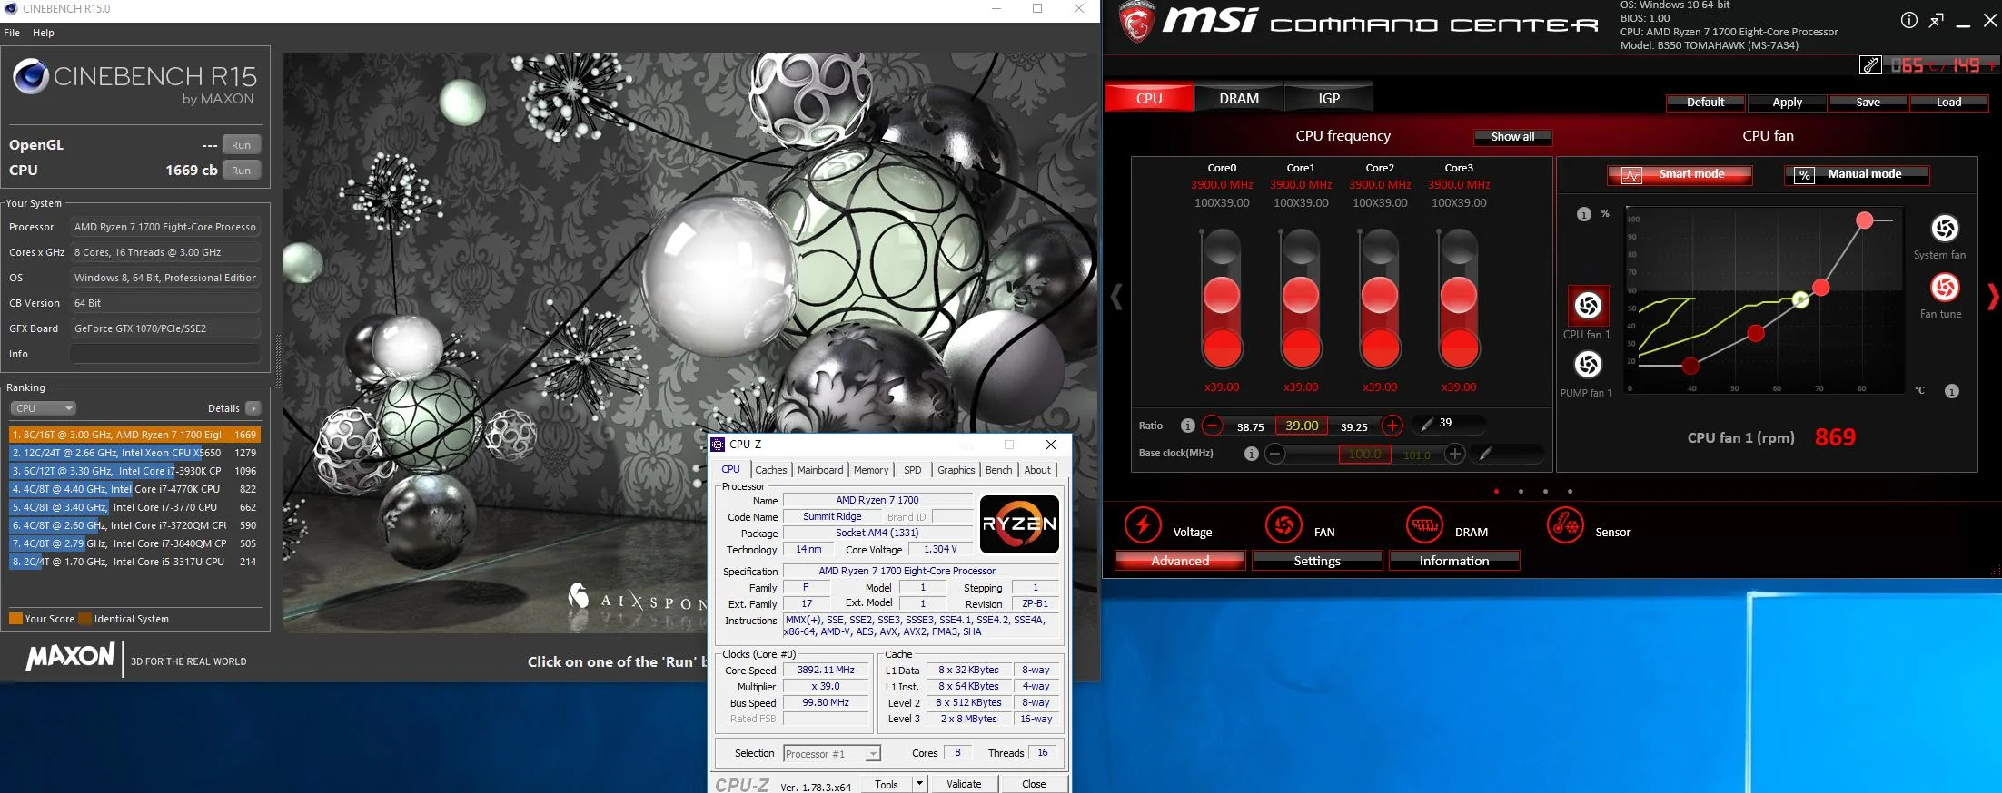The height and width of the screenshot is (793, 2002).
Task: Click the Advanced button in Command Center
Action: 1180,561
